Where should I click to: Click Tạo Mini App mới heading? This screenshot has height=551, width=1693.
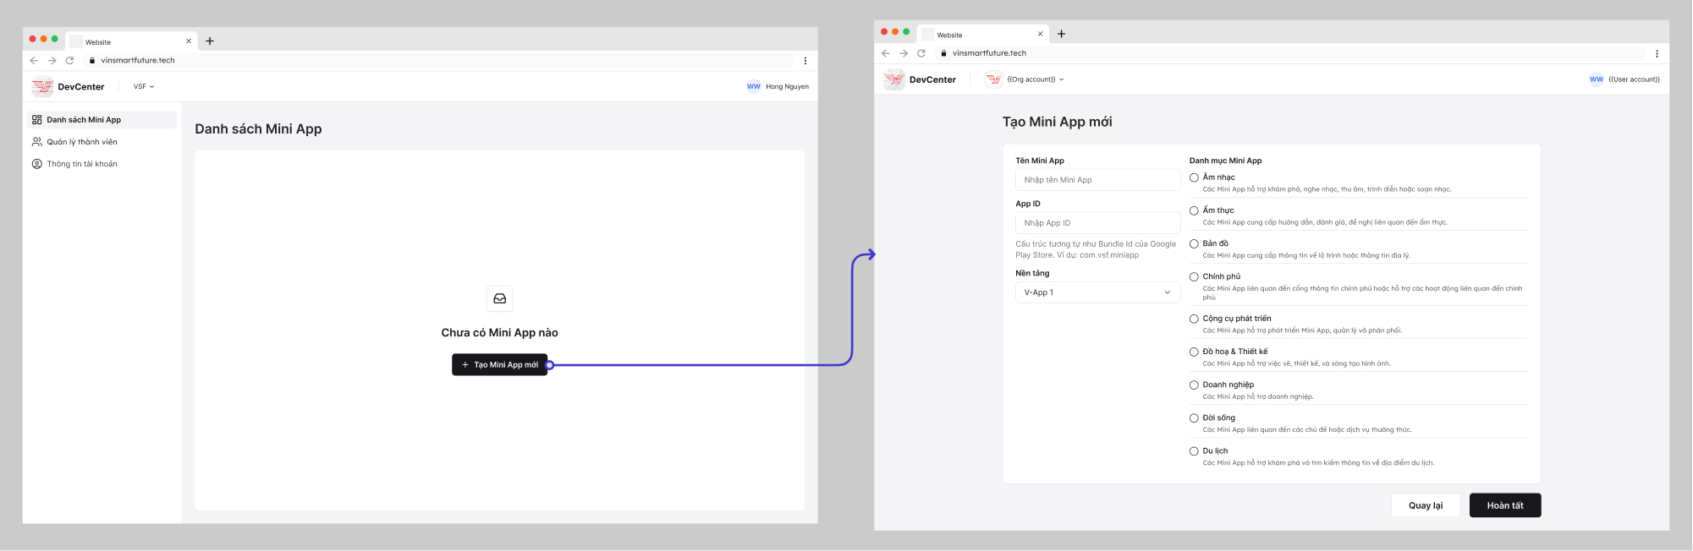(1058, 122)
